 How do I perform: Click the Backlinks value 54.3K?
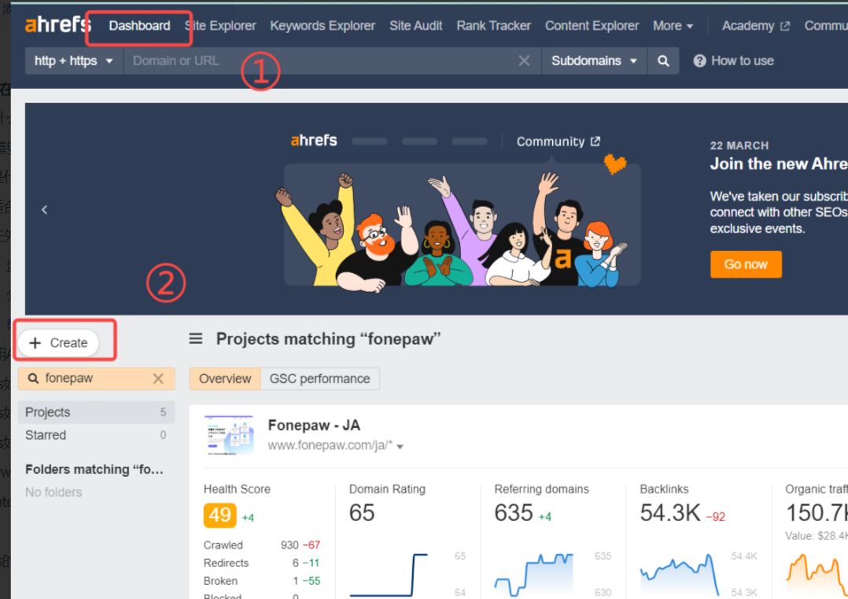coord(670,512)
